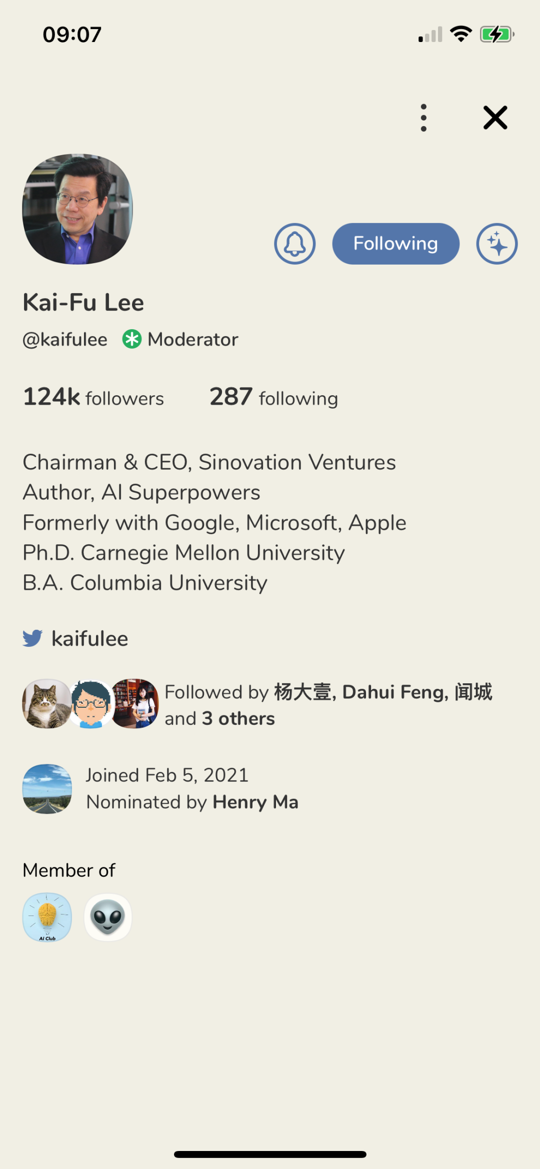This screenshot has width=540, height=1169.
Task: Open the kaifulee Twitter handle link
Action: tap(90, 639)
